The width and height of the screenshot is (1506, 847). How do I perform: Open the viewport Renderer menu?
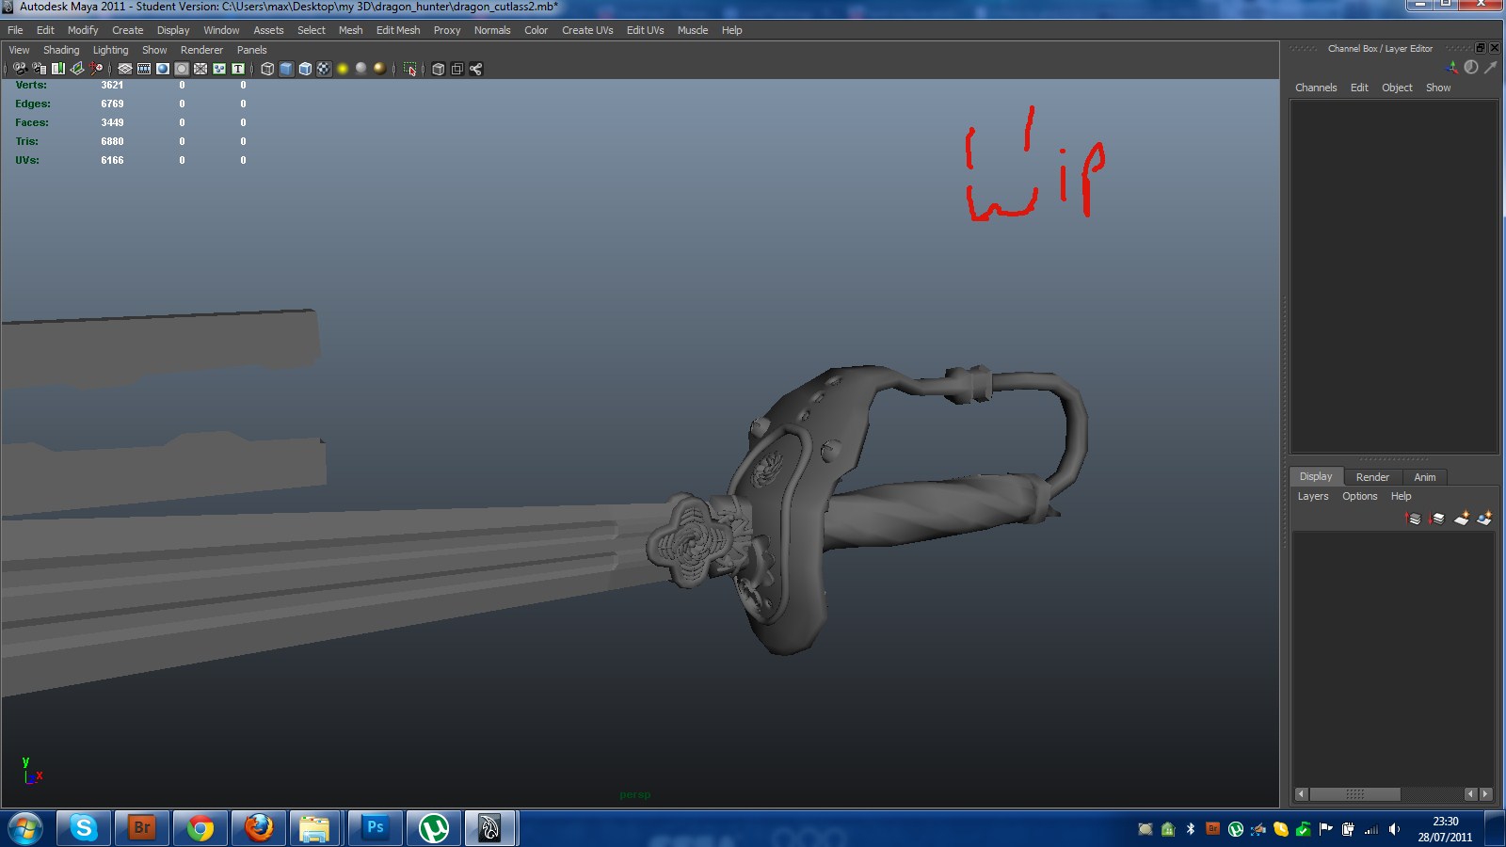201,50
